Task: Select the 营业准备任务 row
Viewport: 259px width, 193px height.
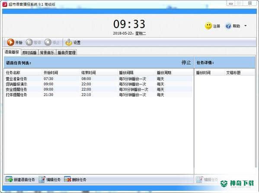Action: [x=98, y=79]
